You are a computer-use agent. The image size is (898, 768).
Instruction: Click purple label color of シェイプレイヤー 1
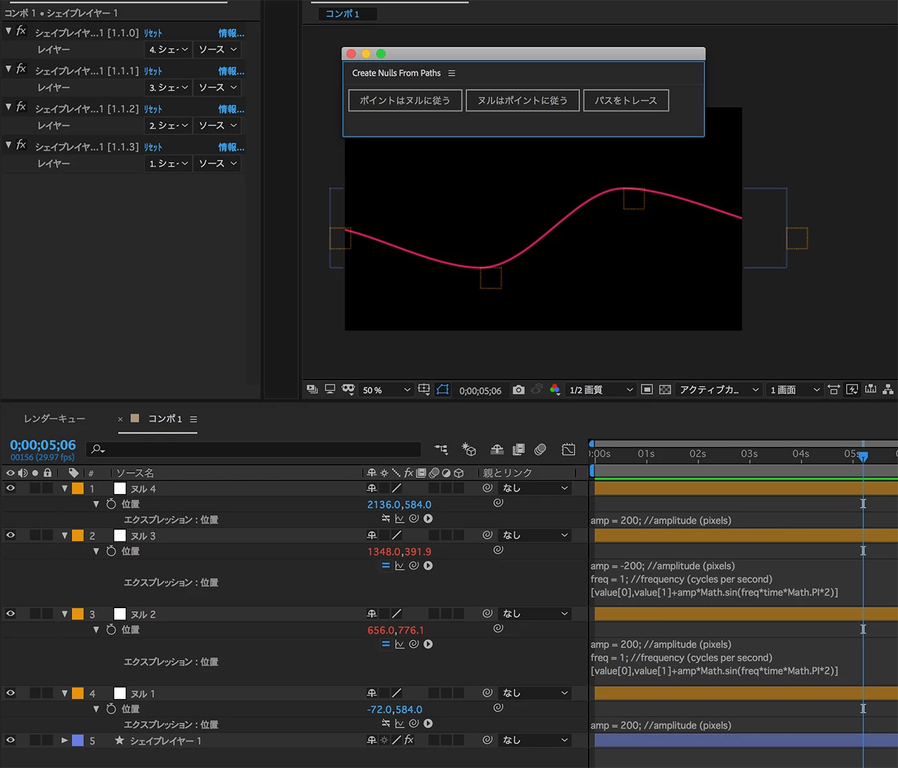coord(78,740)
